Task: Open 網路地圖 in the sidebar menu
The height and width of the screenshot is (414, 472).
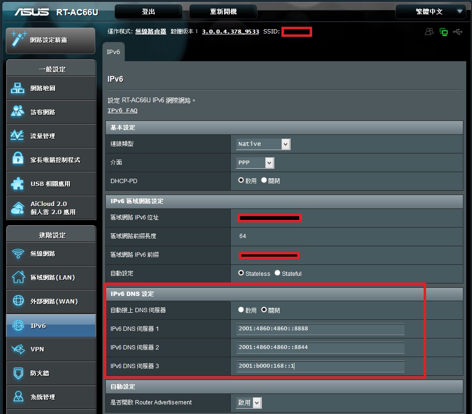Action: 51,88
